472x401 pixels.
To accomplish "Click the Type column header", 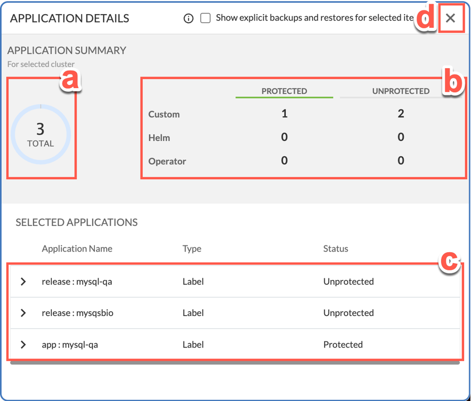I will click(x=192, y=248).
